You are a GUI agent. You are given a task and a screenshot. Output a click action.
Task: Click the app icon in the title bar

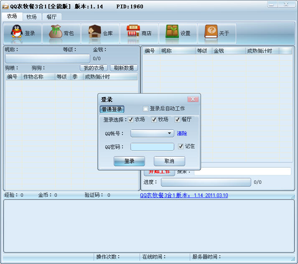pos(5,6)
